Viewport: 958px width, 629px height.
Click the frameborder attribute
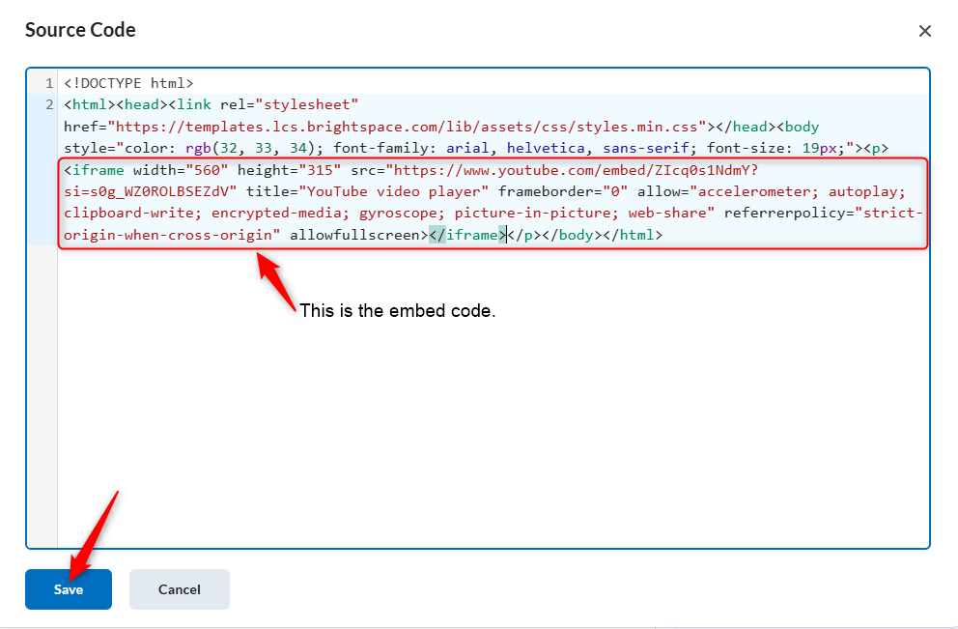[x=563, y=191]
